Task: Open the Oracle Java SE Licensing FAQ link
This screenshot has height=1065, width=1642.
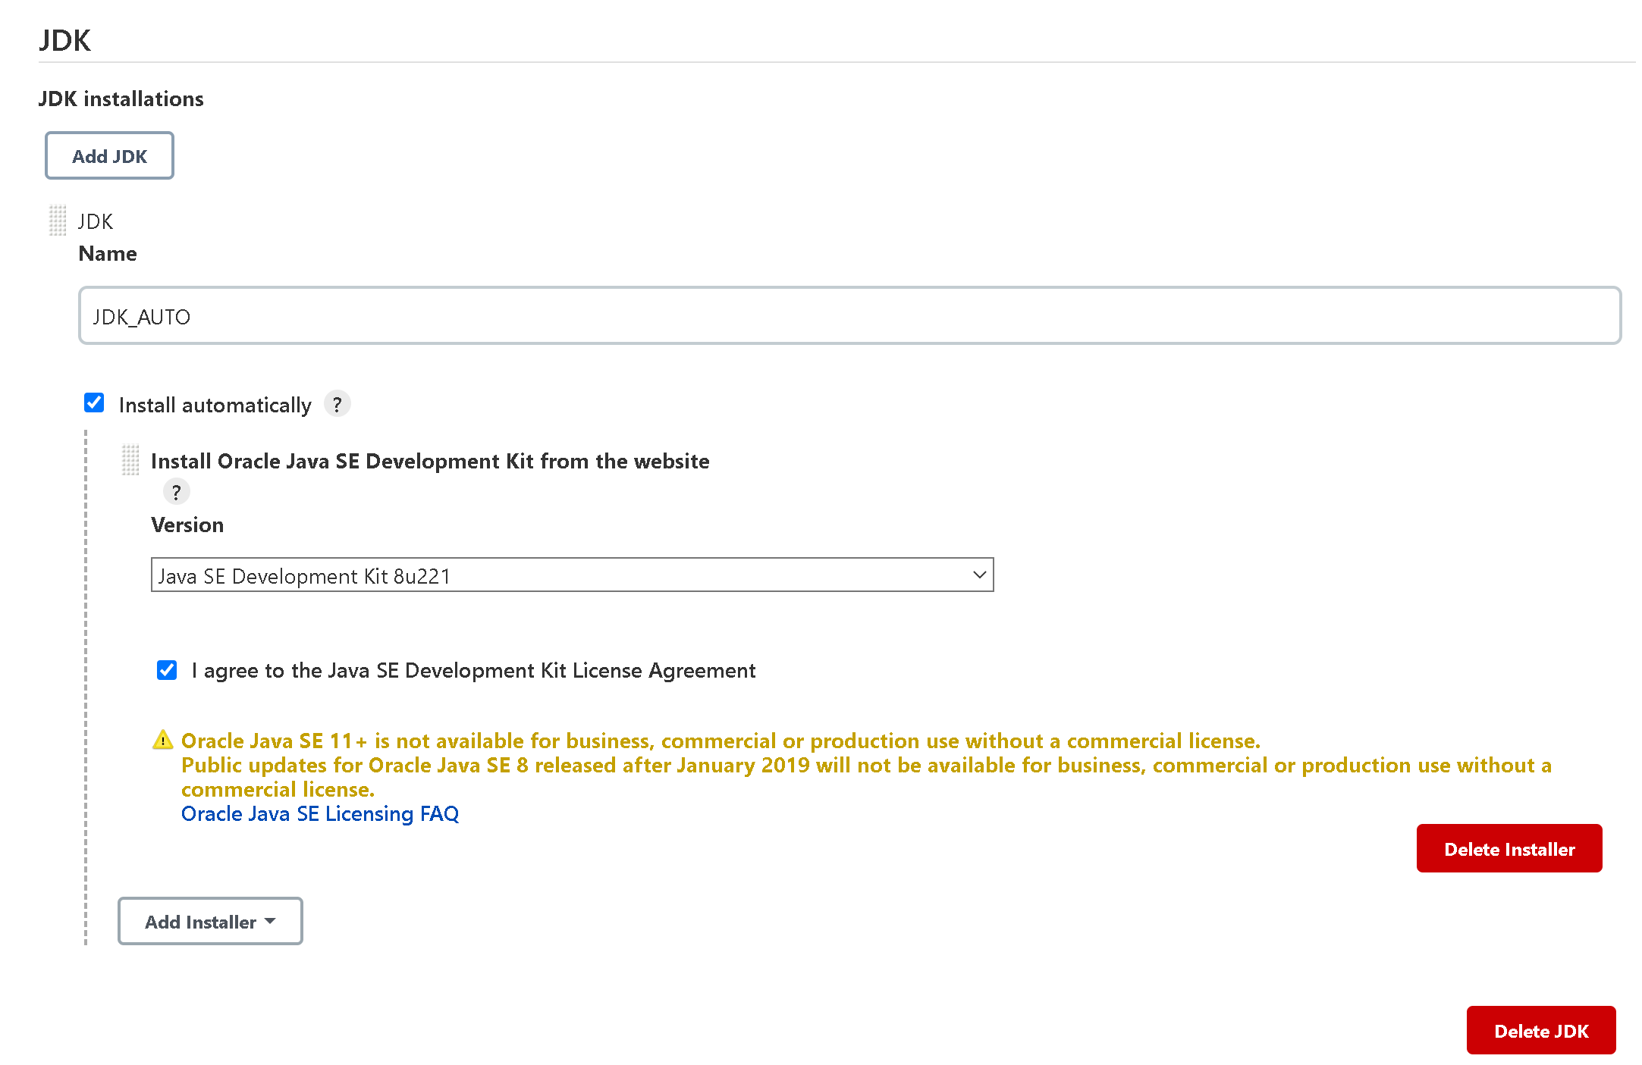Action: point(320,813)
